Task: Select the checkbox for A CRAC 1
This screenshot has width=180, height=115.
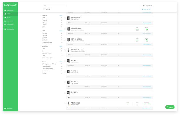Action: [x=65, y=61]
